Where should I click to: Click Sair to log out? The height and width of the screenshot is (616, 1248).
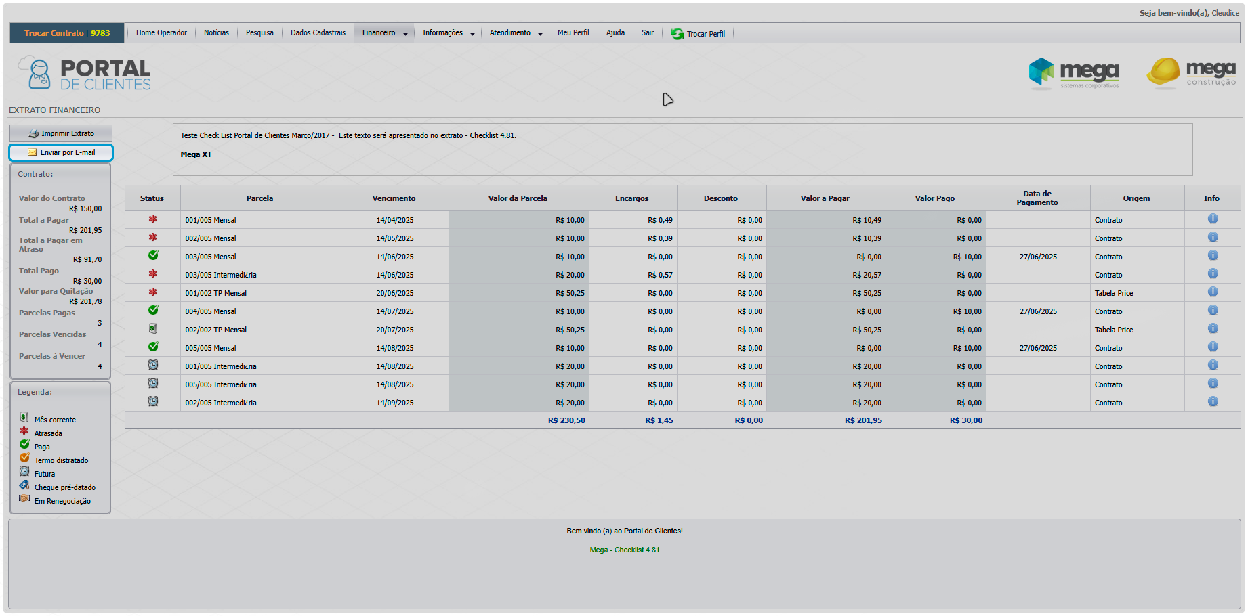[x=648, y=33]
